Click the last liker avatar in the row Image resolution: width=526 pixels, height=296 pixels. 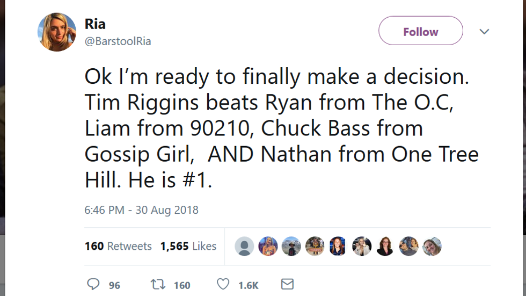pyautogui.click(x=432, y=246)
